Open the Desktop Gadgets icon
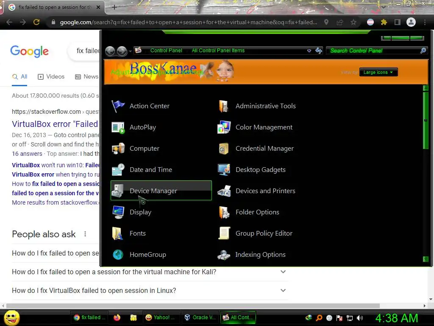 (224, 170)
